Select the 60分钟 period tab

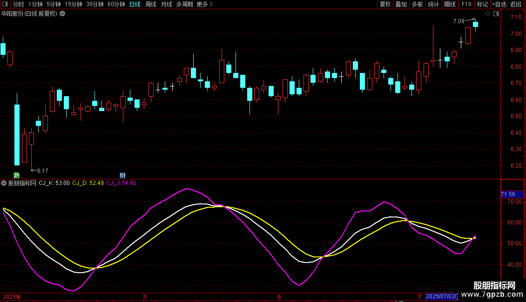116,4
